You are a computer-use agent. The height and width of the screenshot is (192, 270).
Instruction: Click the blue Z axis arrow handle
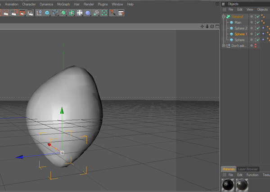[20, 157]
